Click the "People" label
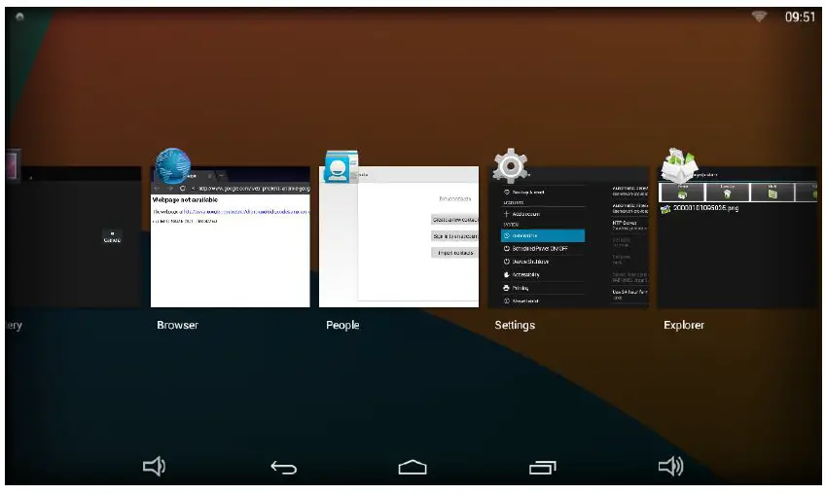The image size is (826, 494). click(x=342, y=325)
